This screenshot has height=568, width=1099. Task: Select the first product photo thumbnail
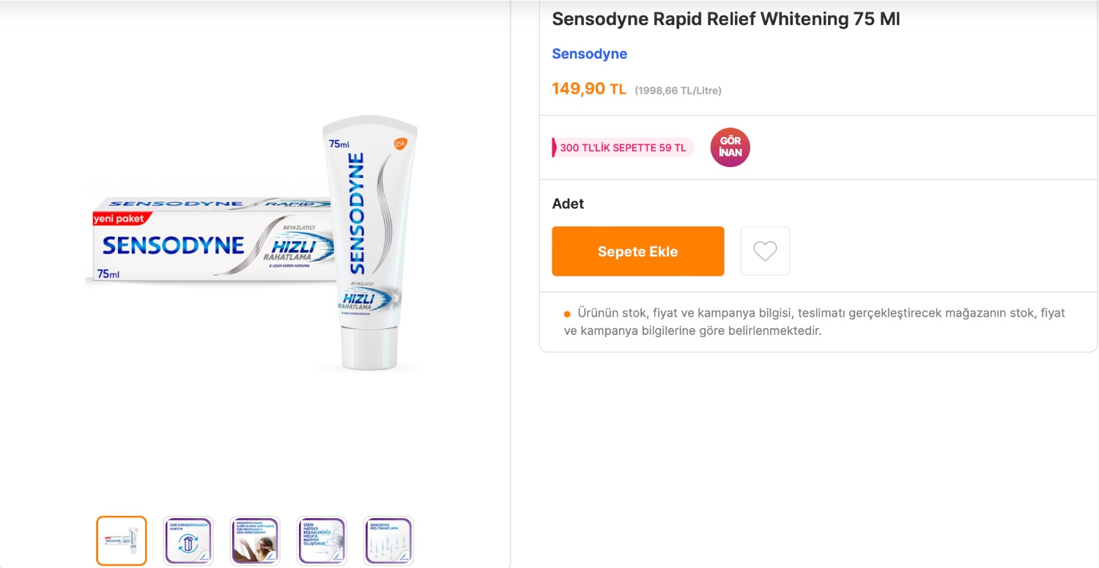121,541
